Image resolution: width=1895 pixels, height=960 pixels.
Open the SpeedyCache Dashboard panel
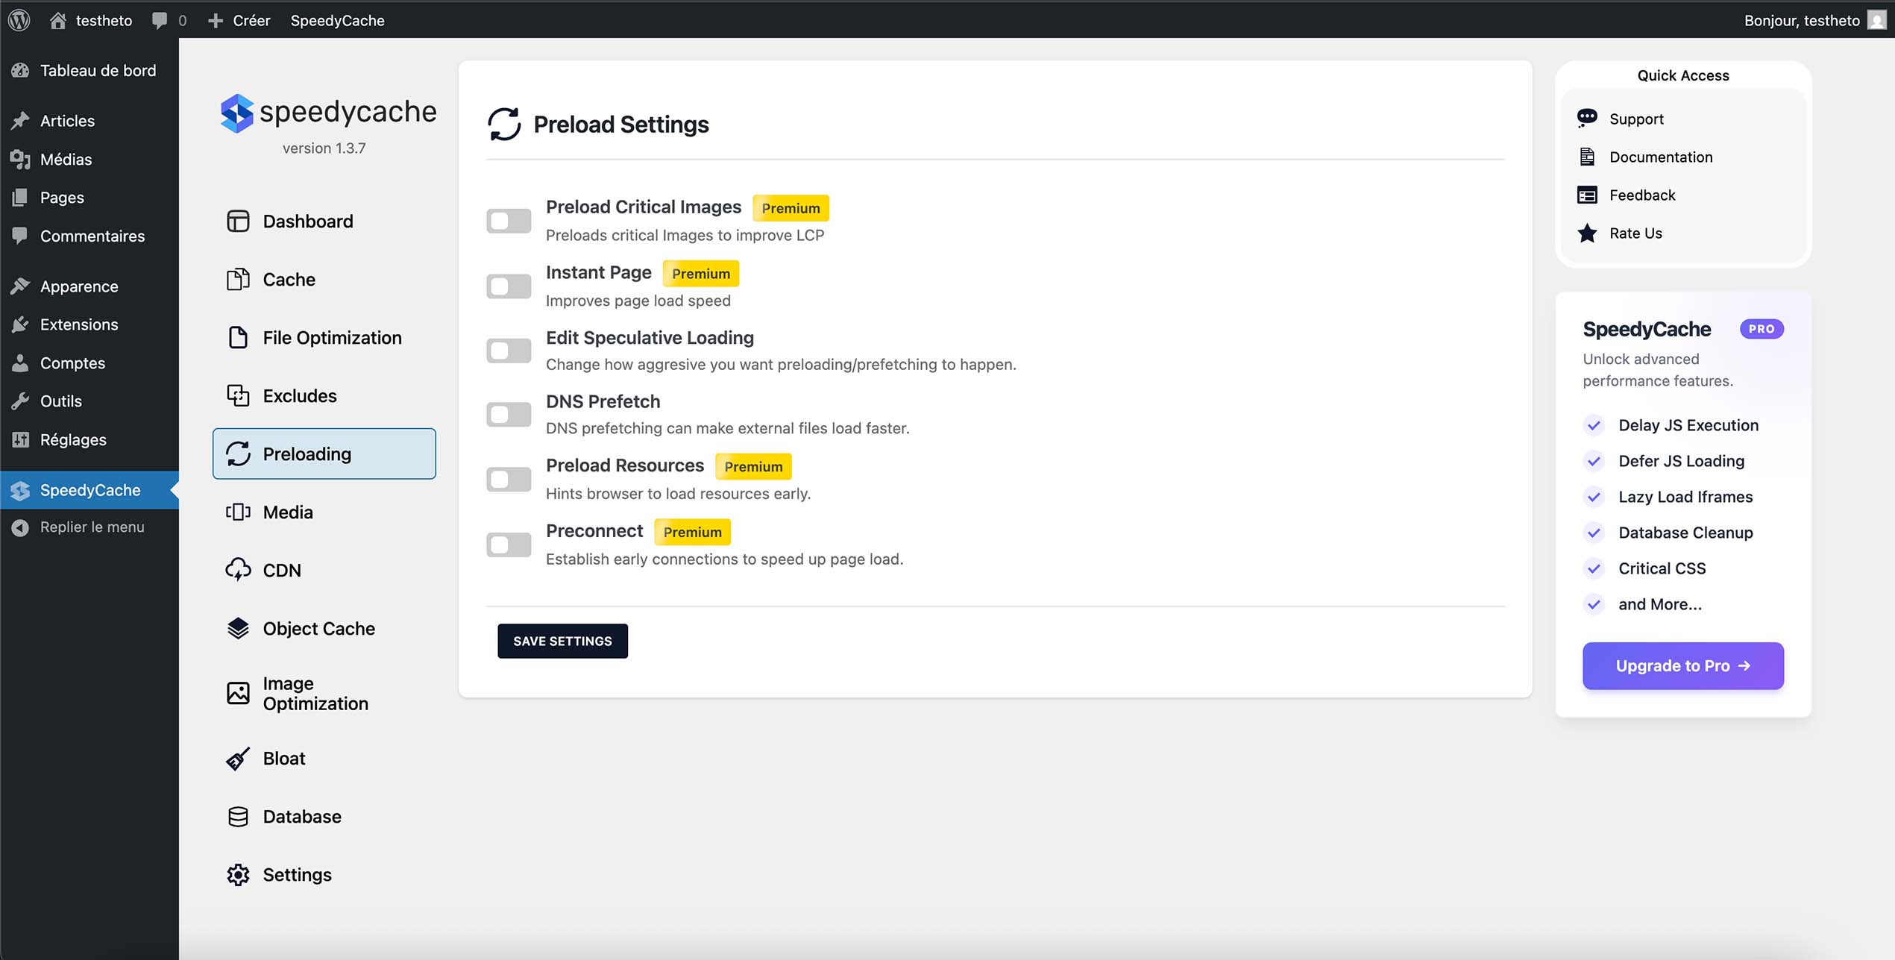307,221
